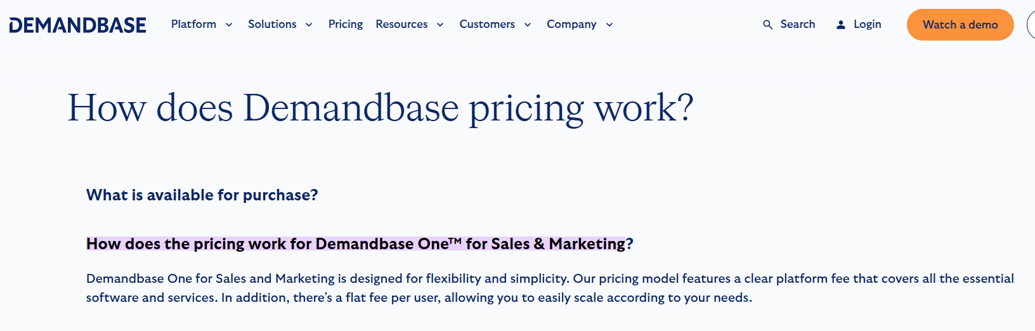Expand "What is available for purchase?" question

click(x=202, y=195)
